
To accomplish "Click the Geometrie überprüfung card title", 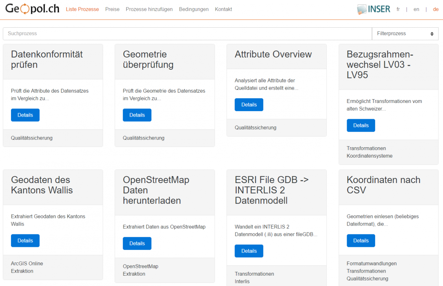I will [x=148, y=59].
